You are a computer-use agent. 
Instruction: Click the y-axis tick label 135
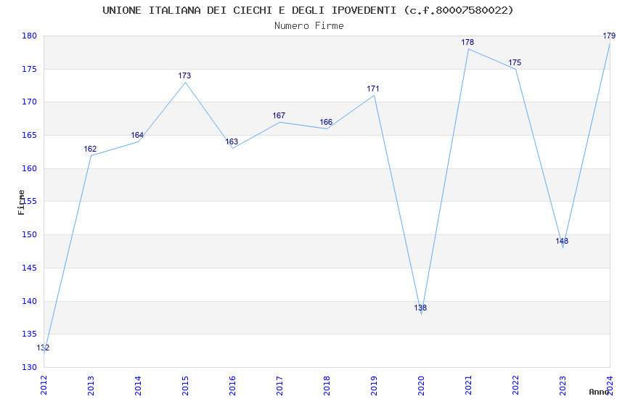tap(30, 334)
